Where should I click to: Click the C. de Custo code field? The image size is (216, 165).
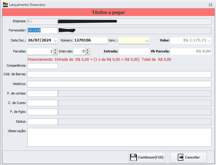pos(42,103)
